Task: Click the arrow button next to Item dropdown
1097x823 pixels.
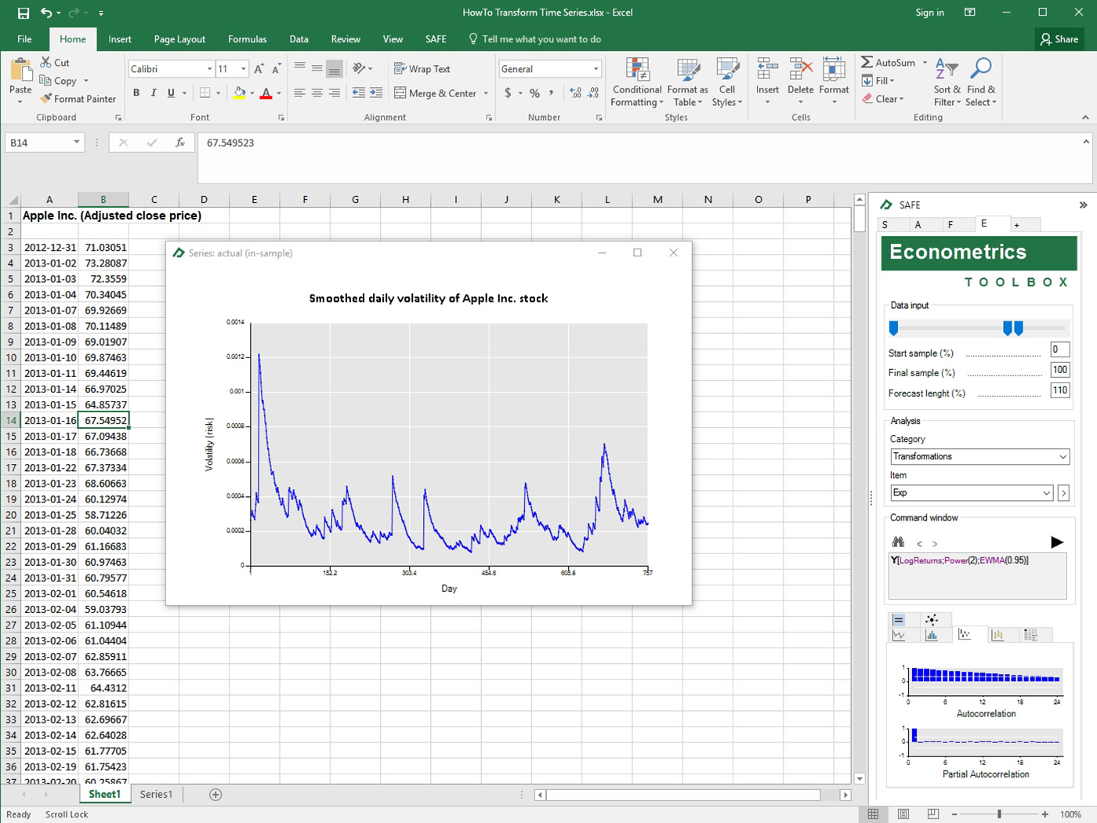Action: 1063,493
